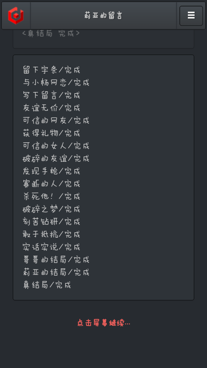Click the 莉亚的结局/完成 achievement
This screenshot has height=368, width=207.
coord(56,273)
